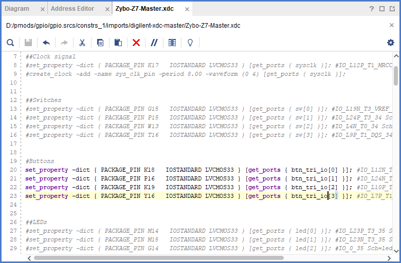Screen dimensions: 401x263
Task: Switch to the Diagram tab
Action: click(x=17, y=9)
